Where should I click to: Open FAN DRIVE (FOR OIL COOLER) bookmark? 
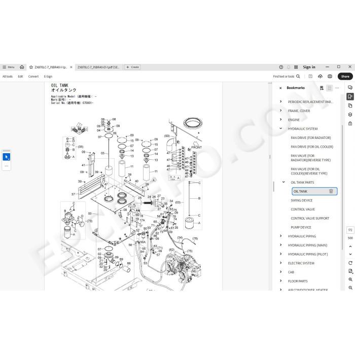point(312,147)
